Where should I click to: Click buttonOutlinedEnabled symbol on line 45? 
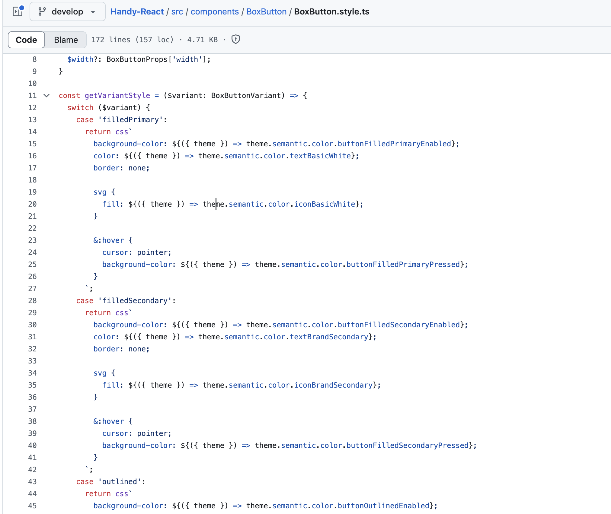coord(383,506)
